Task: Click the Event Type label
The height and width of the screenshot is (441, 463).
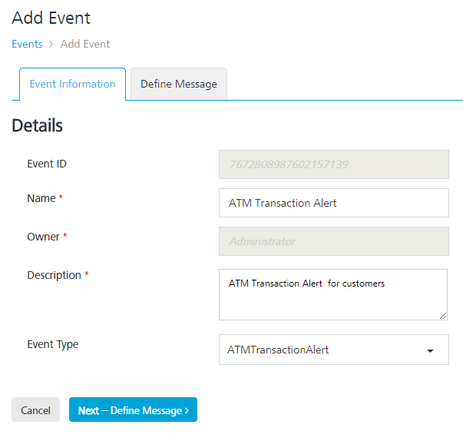Action: (x=52, y=344)
